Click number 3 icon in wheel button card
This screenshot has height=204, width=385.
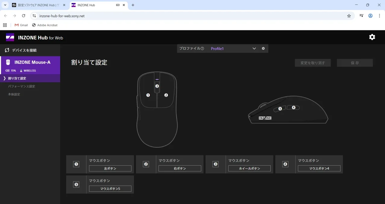[x=215, y=164]
